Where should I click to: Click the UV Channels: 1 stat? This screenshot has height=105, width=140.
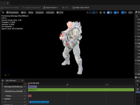[x=7, y=27]
